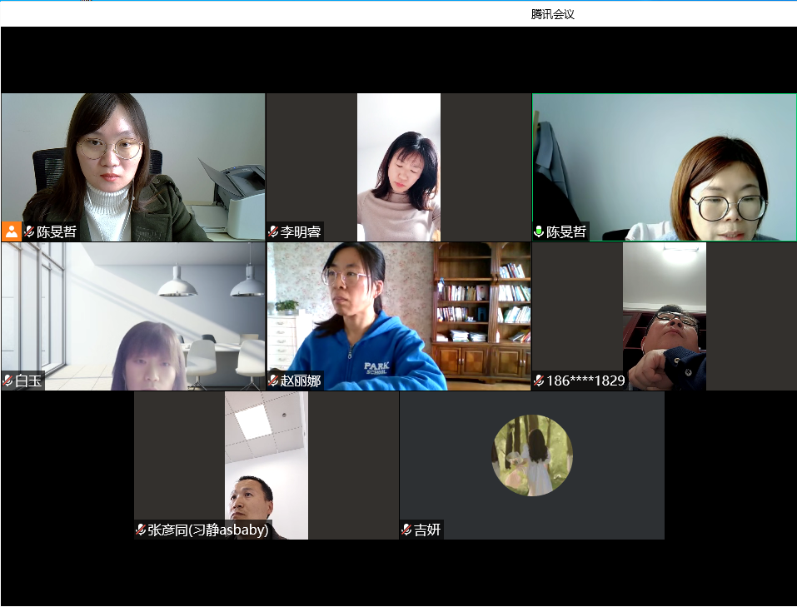Click 白玉's muted microphone icon
This screenshot has height=607, width=797.
[x=8, y=380]
